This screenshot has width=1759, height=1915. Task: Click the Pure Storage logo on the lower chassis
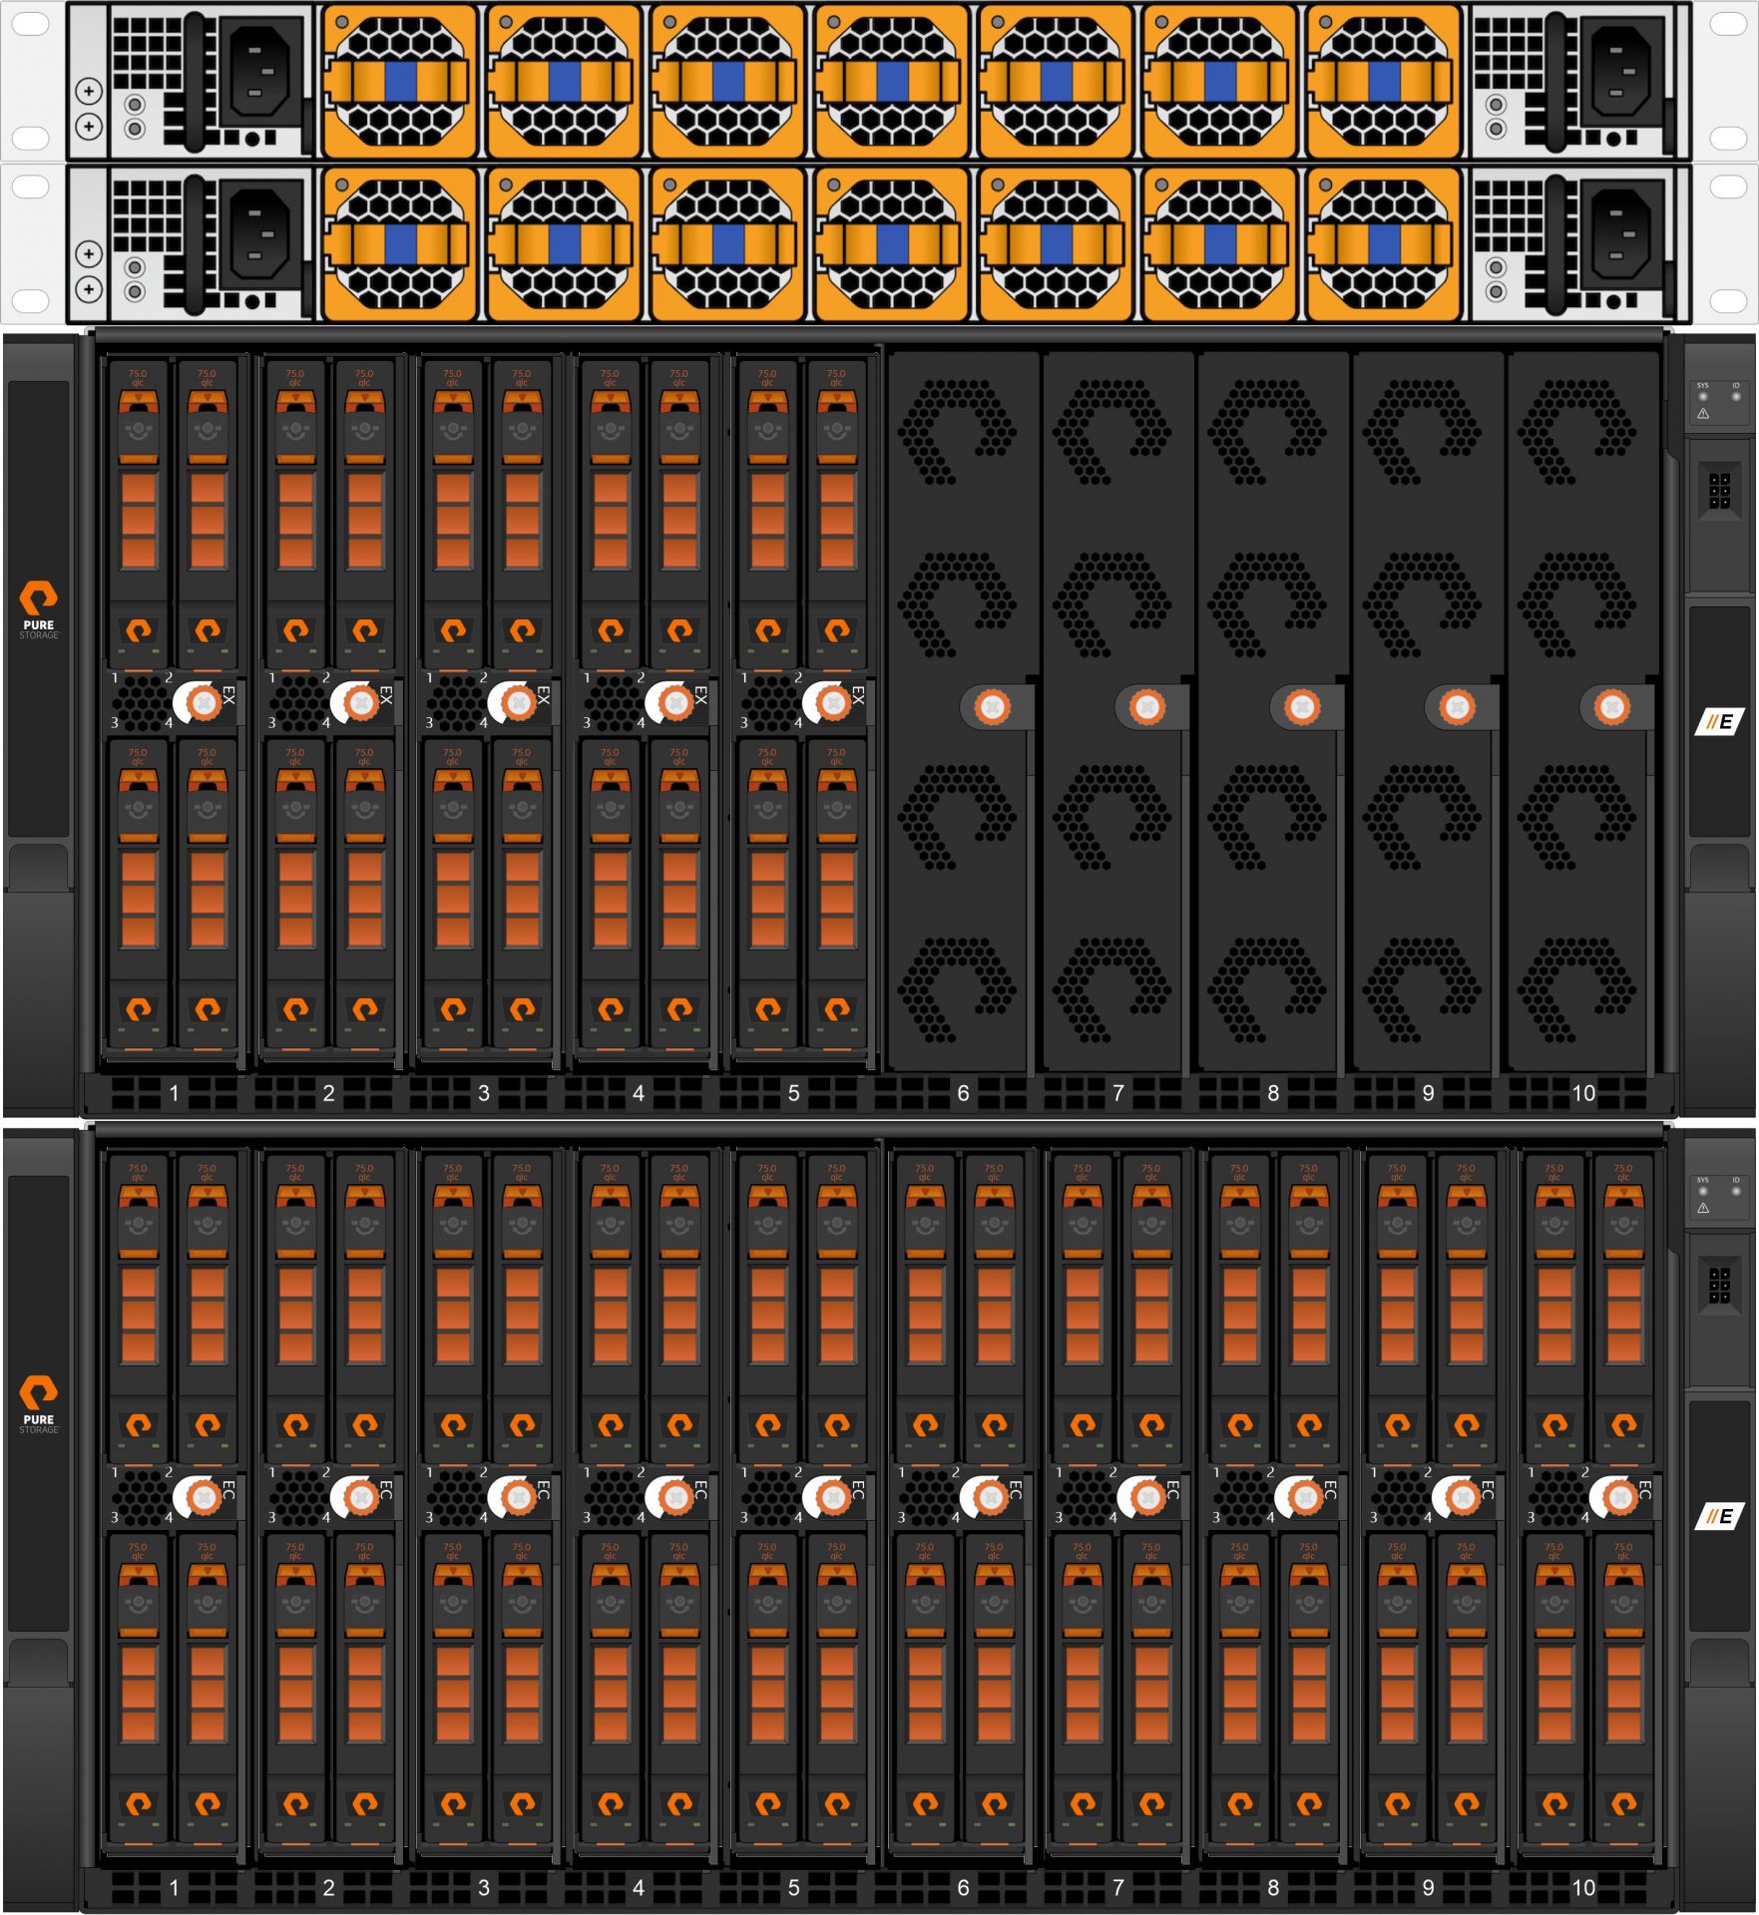coord(39,1404)
